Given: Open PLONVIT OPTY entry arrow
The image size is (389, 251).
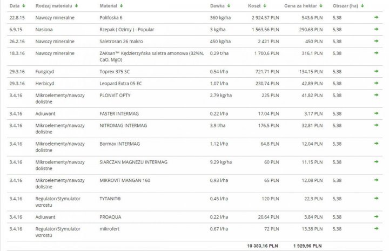Looking at the screenshot, I should (x=376, y=95).
